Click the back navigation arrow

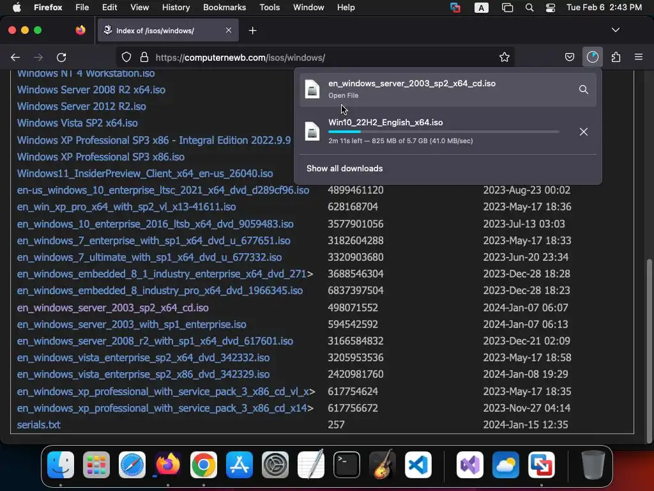(x=15, y=57)
